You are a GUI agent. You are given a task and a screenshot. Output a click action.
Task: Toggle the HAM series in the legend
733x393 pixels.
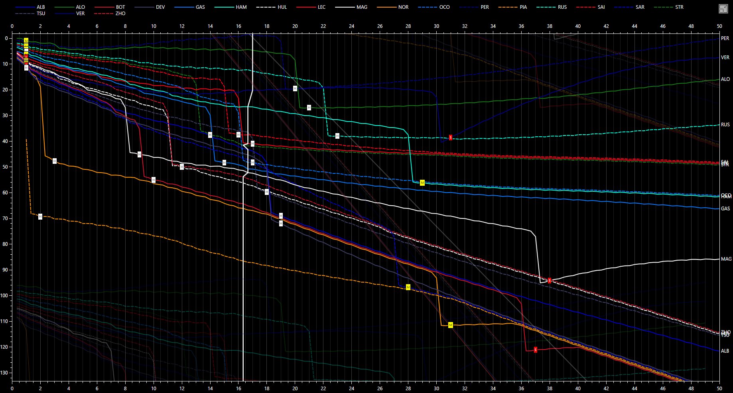tap(236, 7)
